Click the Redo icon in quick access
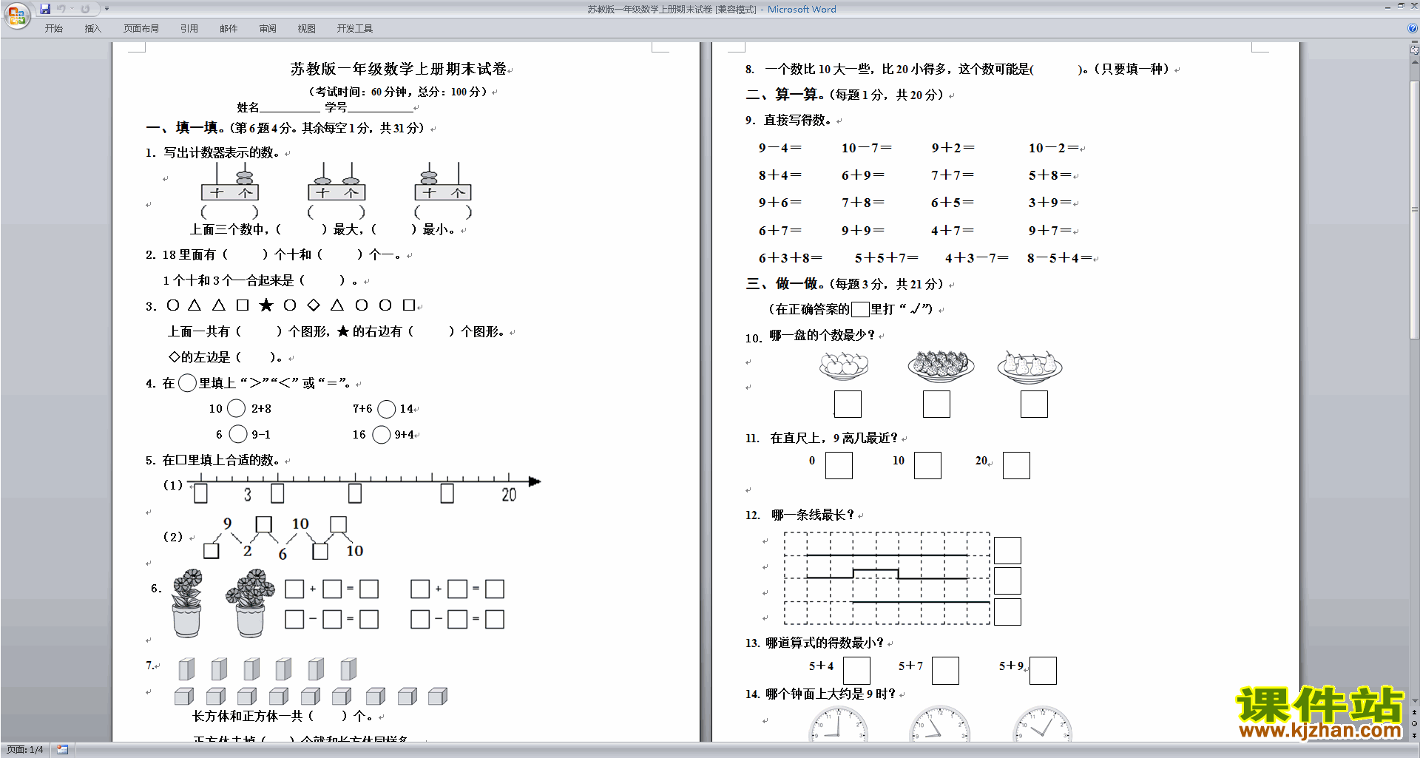 coord(85,9)
